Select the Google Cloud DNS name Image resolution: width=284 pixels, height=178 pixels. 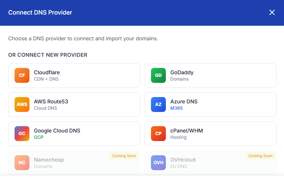point(57,131)
